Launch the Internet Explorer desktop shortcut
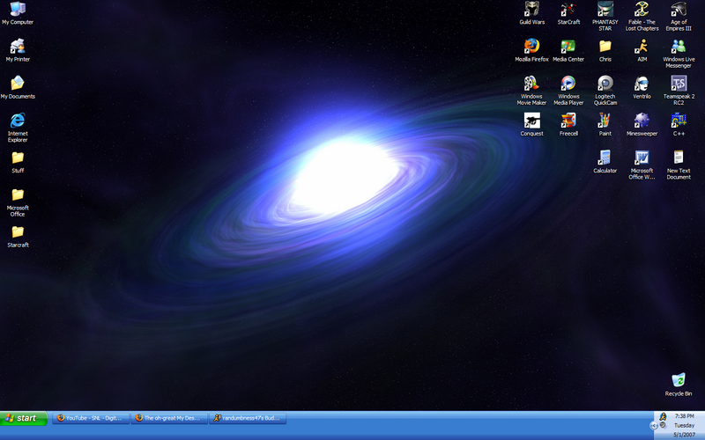The width and height of the screenshot is (705, 440). click(18, 128)
